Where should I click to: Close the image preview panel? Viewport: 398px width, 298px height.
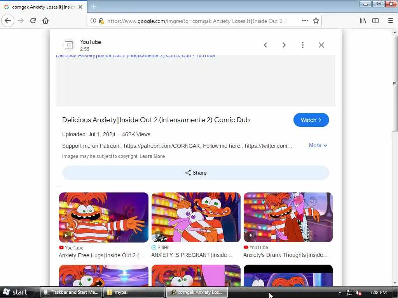[x=321, y=45]
